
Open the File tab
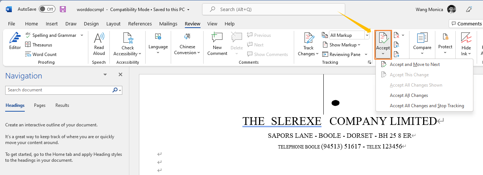tap(11, 24)
